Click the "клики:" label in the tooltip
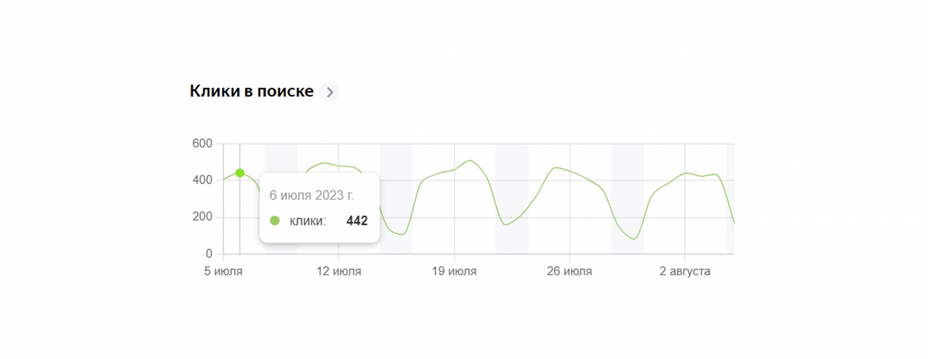Viewport: 928px width, 359px height. coord(307,221)
